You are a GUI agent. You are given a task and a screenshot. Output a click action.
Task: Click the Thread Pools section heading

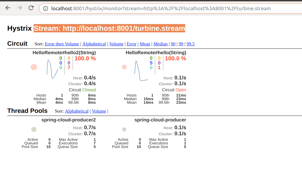pyautogui.click(x=27, y=111)
